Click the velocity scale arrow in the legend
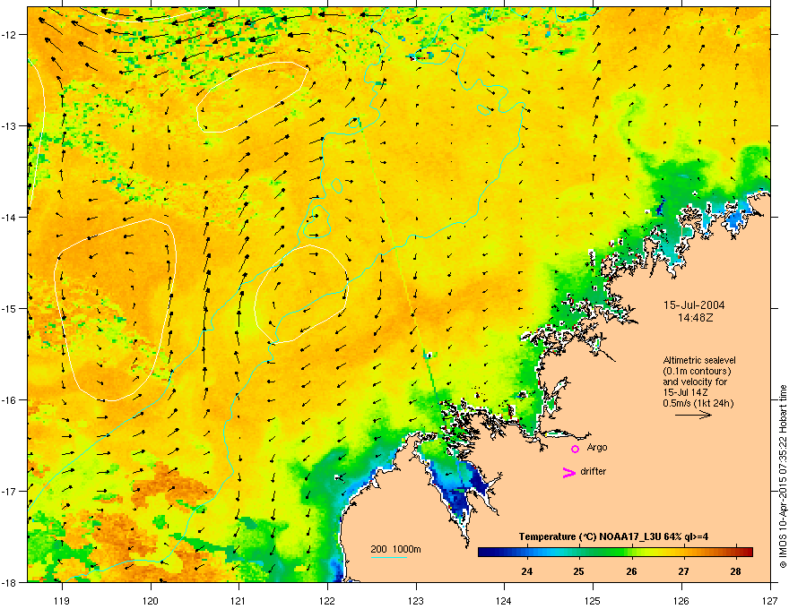This screenshot has height=609, width=789. 693,415
